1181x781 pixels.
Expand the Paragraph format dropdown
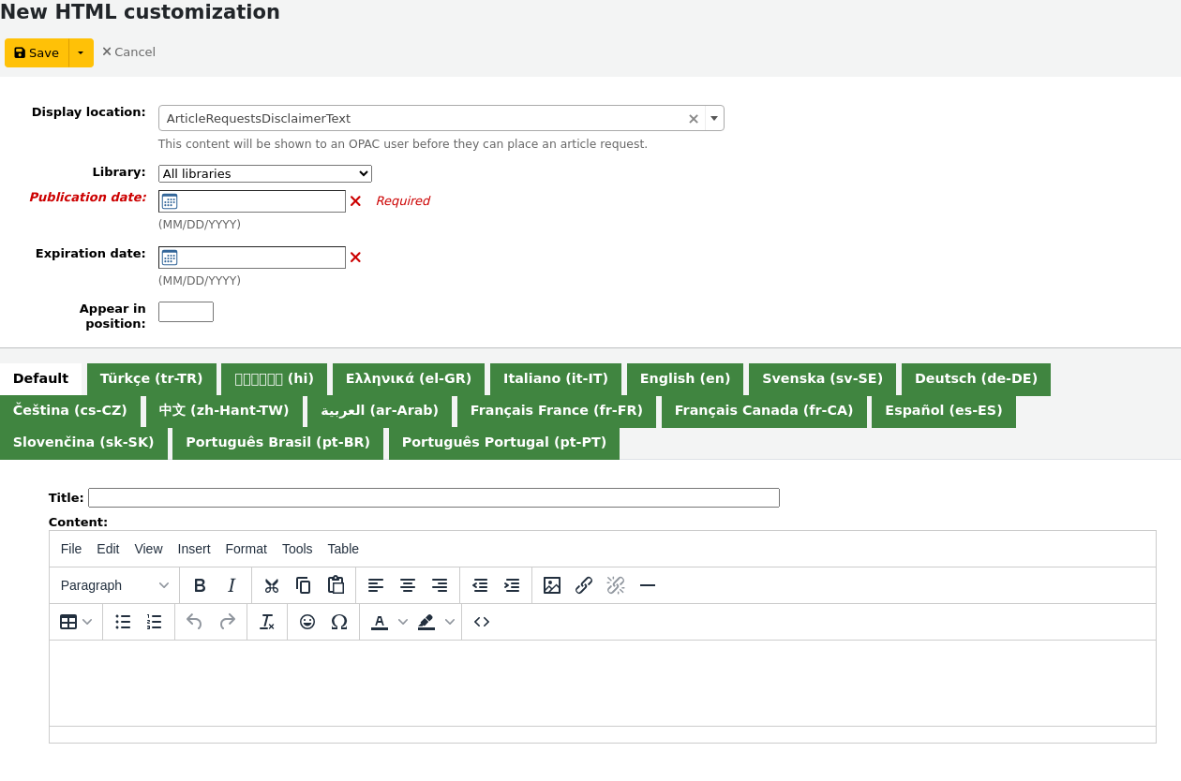[113, 584]
